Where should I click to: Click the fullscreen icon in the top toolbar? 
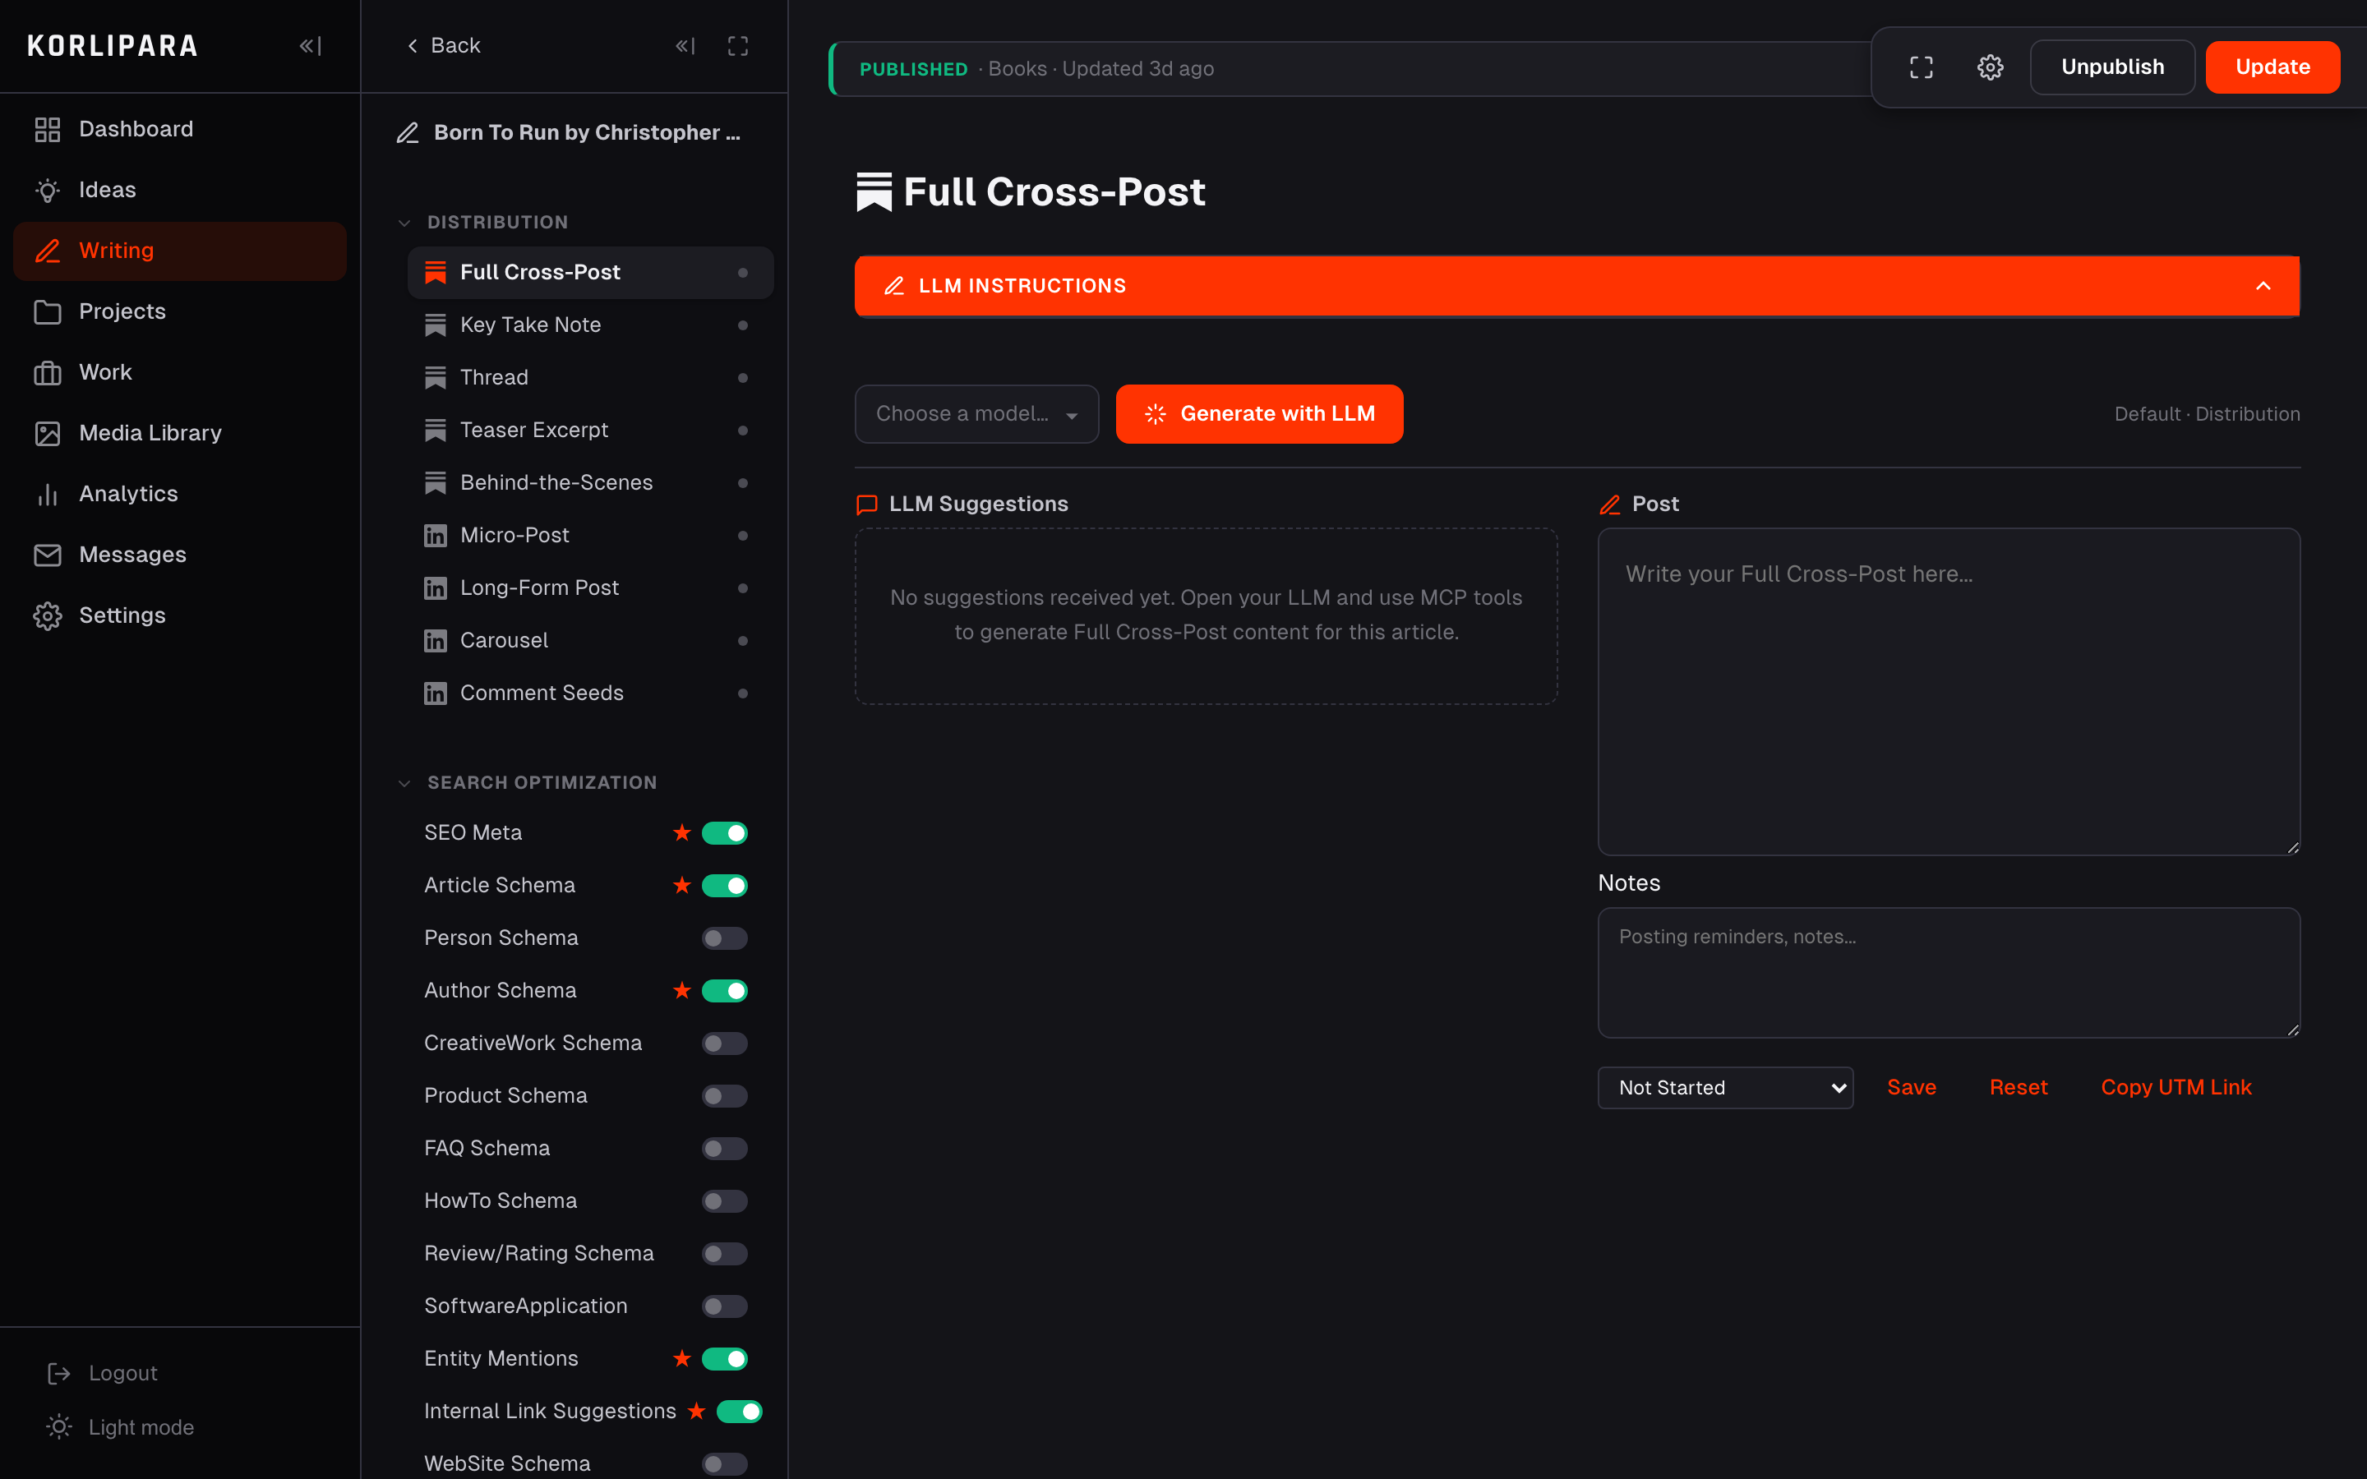1921,67
